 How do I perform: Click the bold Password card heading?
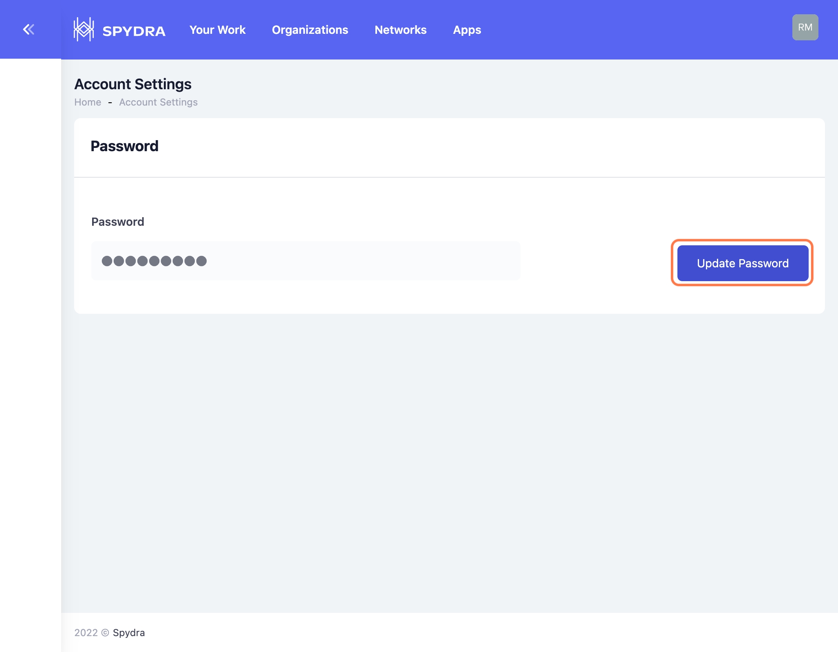pos(124,146)
